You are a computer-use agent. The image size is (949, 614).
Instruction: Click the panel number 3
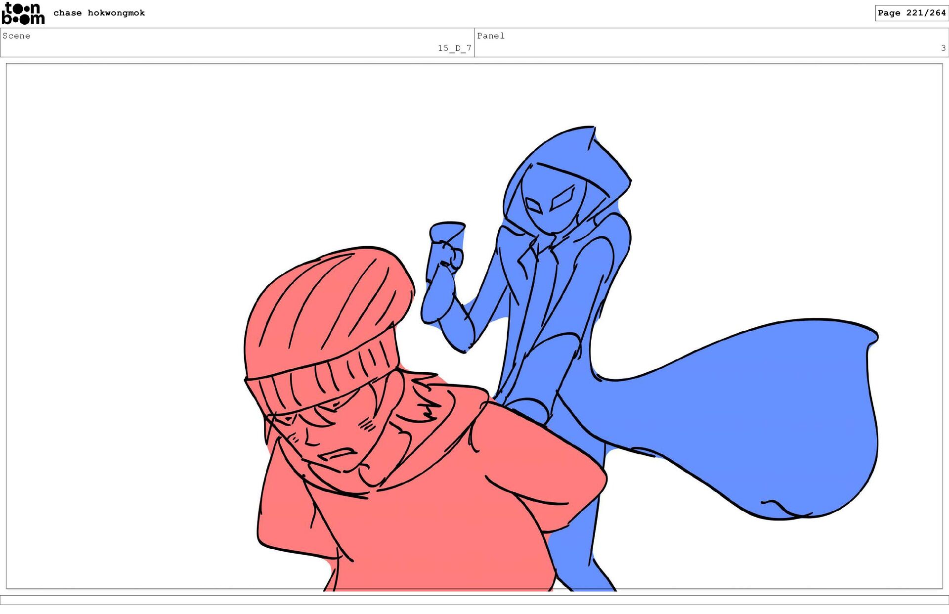pos(943,48)
